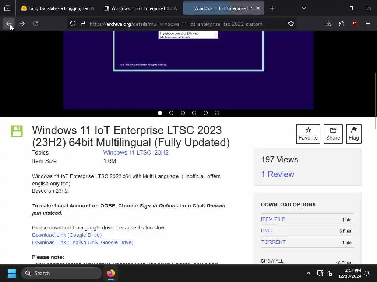Close the Lang Translate tab
The width and height of the screenshot is (377, 282).
click(92, 8)
